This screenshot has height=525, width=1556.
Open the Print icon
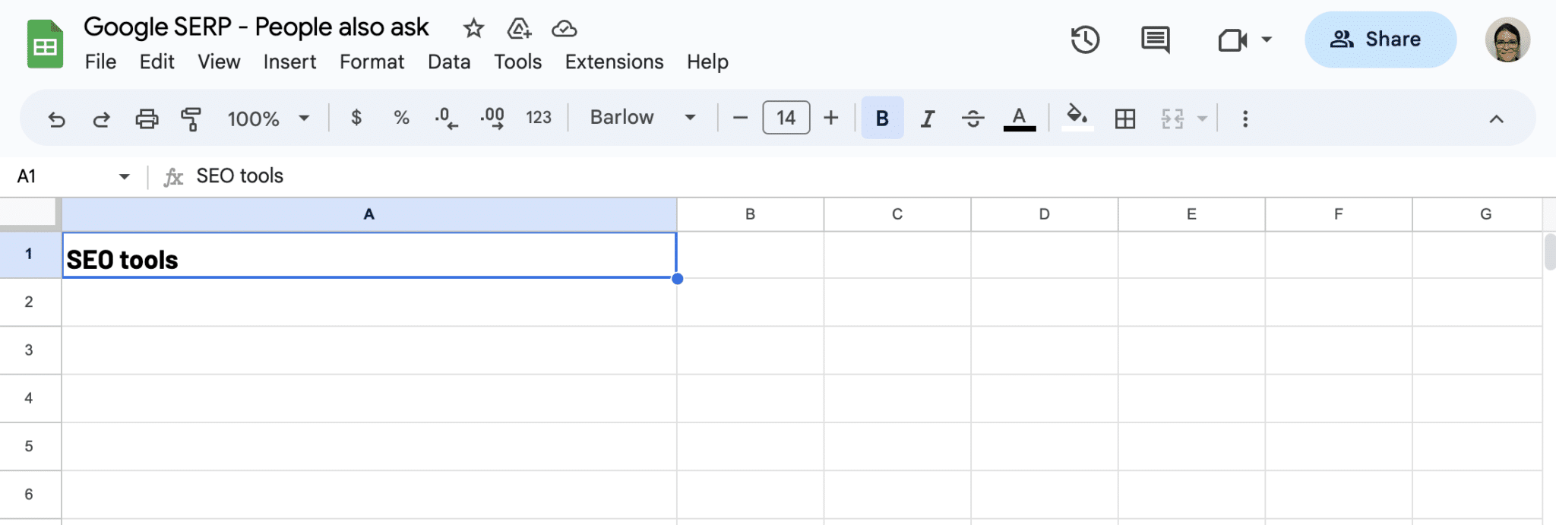click(x=147, y=119)
